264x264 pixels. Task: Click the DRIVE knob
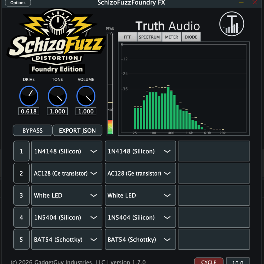coord(29,96)
